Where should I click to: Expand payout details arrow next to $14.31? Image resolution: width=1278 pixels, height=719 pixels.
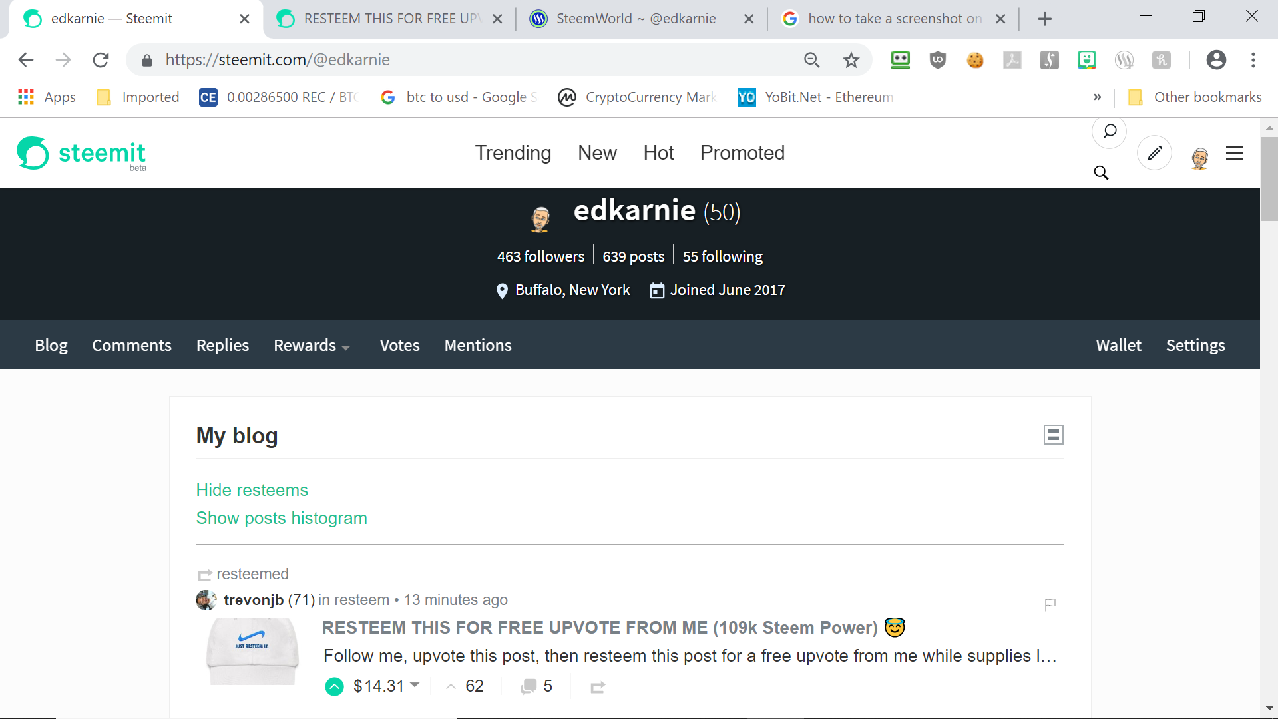coord(415,684)
